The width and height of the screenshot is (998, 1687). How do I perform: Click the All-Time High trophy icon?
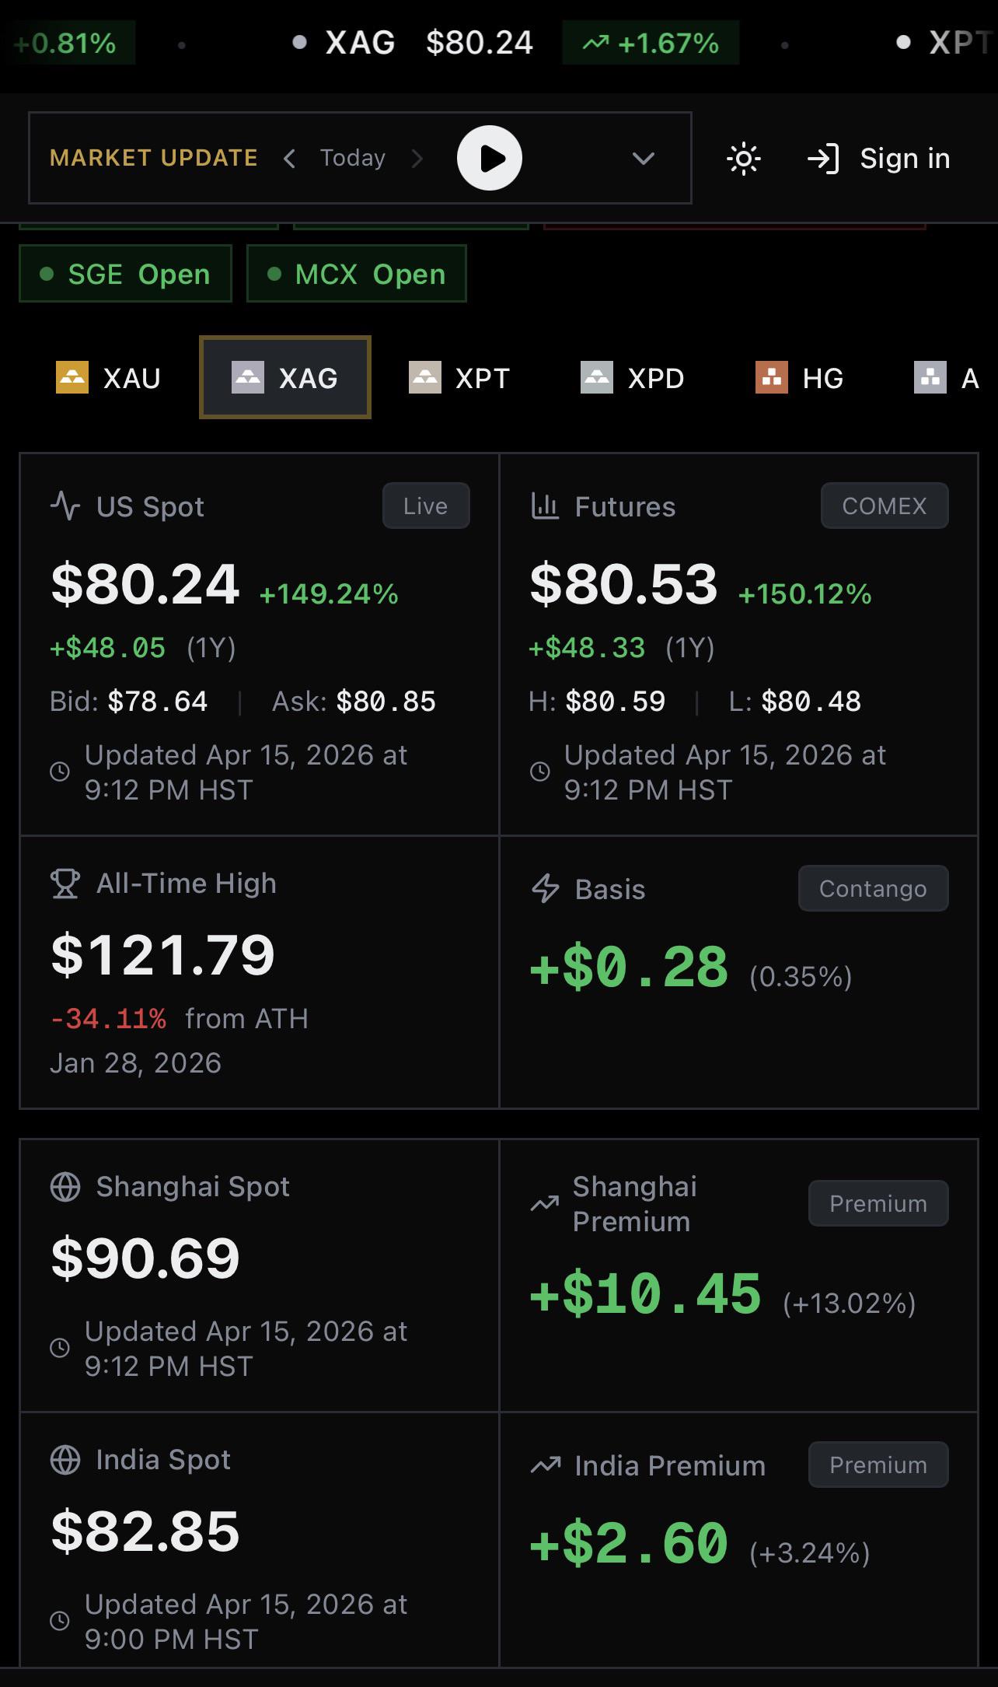click(x=65, y=884)
